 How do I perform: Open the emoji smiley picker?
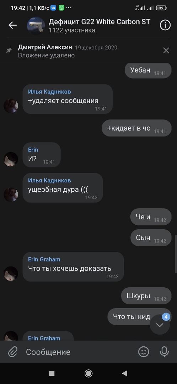tap(144, 352)
